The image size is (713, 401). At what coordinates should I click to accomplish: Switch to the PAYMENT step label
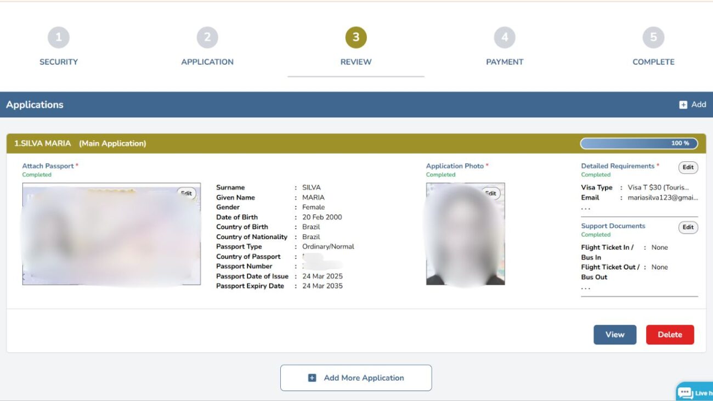pyautogui.click(x=504, y=61)
